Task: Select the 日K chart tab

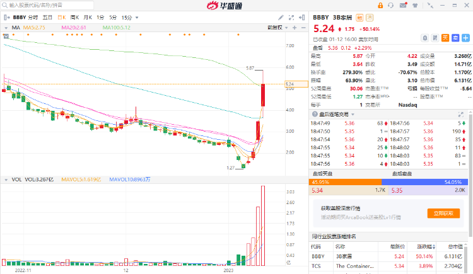Action: coord(62,18)
